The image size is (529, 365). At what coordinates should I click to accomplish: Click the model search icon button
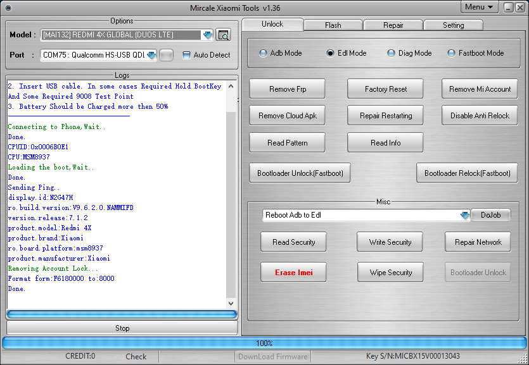223,35
